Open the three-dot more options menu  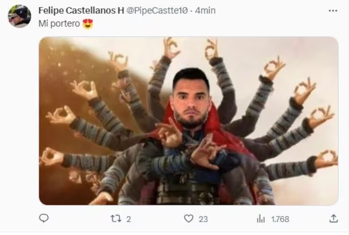point(333,11)
